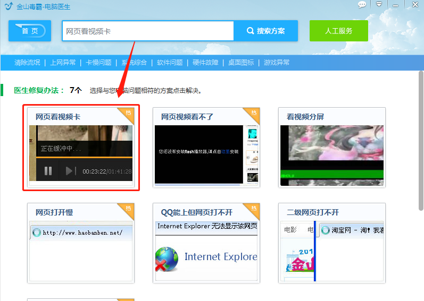Click the 00:23:22 timestamp in the thumbnail

[94, 171]
